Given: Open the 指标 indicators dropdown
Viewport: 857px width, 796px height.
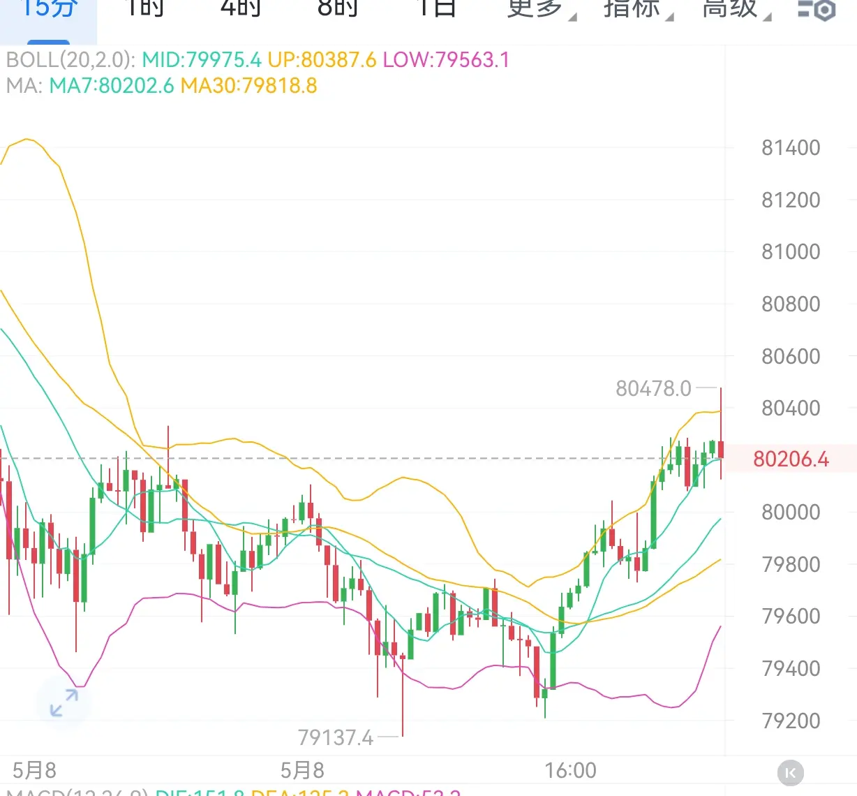Looking at the screenshot, I should [x=637, y=10].
